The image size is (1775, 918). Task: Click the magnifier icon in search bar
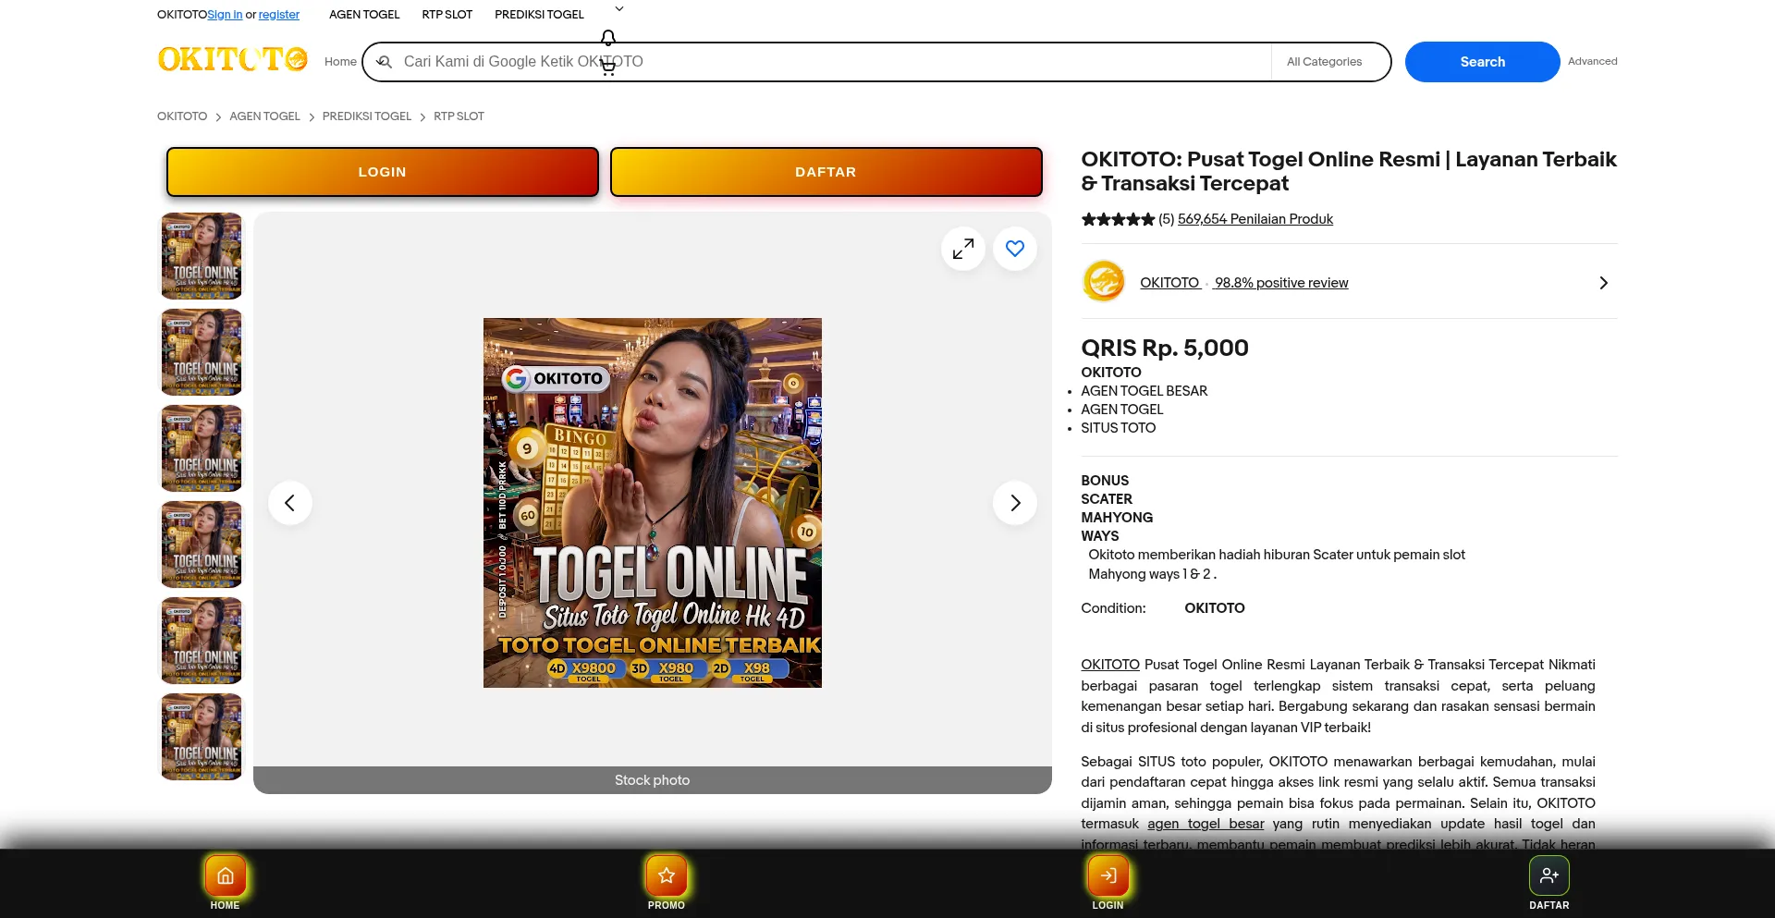tap(385, 62)
